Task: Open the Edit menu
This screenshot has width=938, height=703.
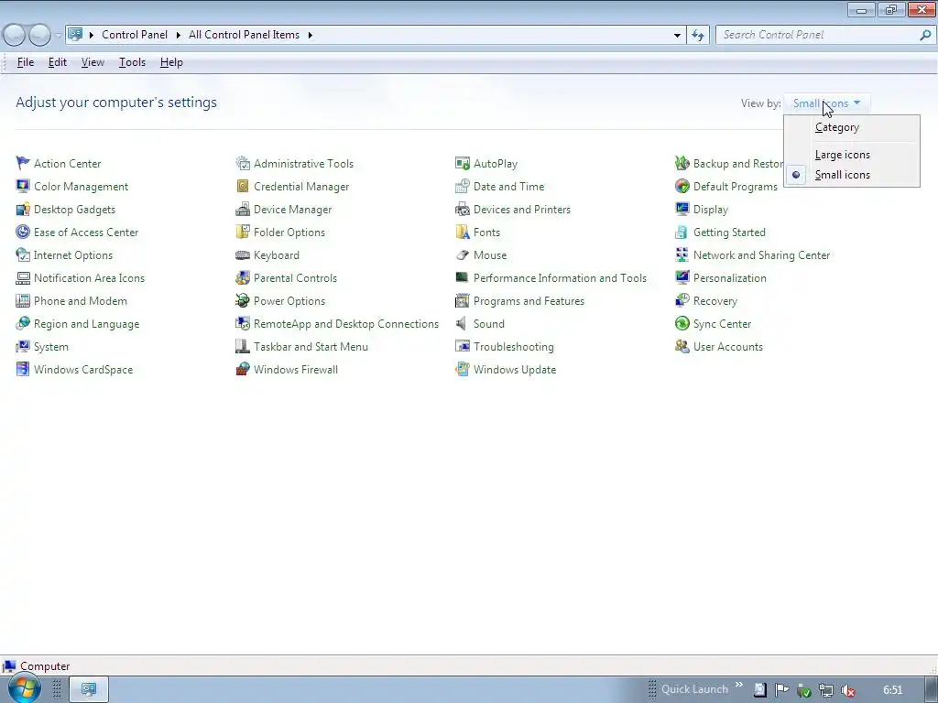Action: pos(58,62)
